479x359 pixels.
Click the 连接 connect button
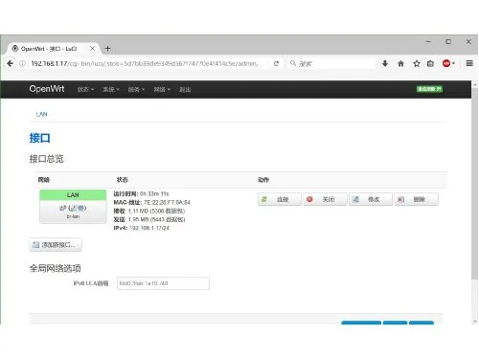[x=280, y=199]
